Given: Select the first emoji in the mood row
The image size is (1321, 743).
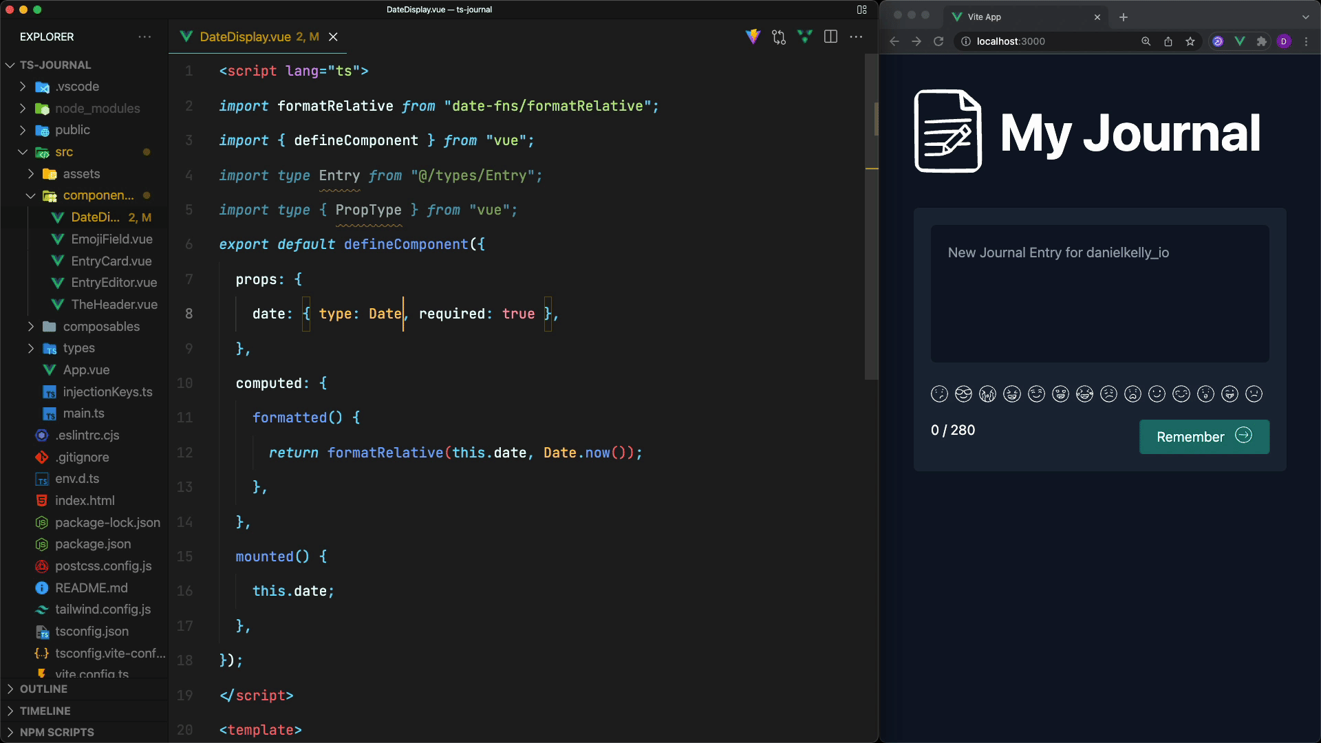Looking at the screenshot, I should pyautogui.click(x=939, y=394).
